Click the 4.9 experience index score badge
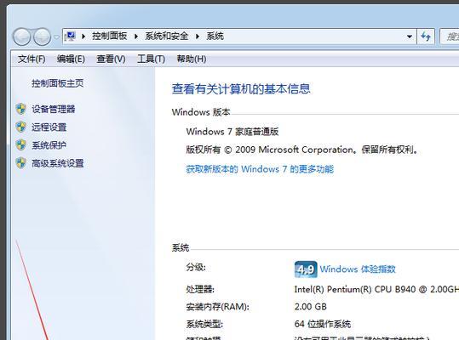The width and height of the screenshot is (459, 340). [x=306, y=269]
